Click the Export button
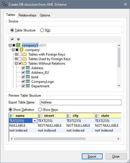 (x=92, y=156)
